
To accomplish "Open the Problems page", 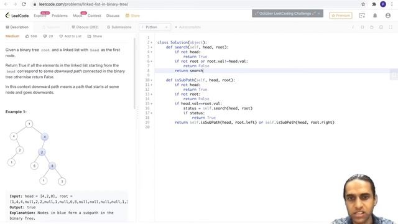I will click(60, 16).
